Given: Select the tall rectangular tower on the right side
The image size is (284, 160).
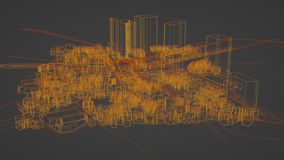Looking at the screenshot, I should click(x=219, y=56).
